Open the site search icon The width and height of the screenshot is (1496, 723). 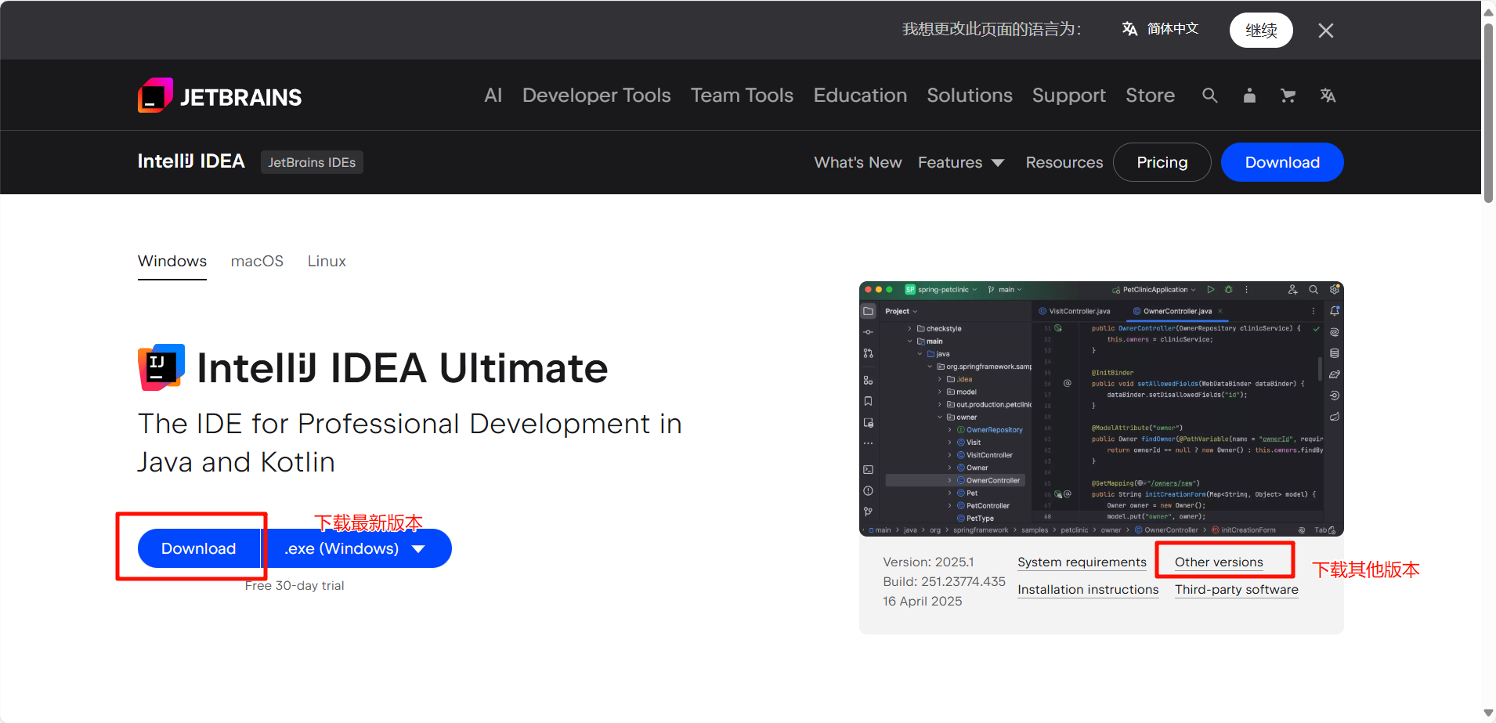[1209, 96]
